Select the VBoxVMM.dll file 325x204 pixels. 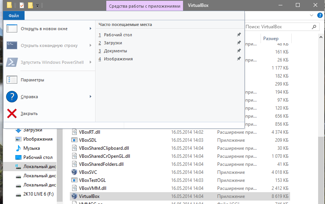pos(92,188)
